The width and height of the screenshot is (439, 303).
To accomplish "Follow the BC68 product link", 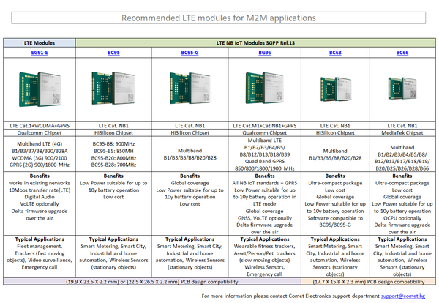I will pyautogui.click(x=335, y=53).
